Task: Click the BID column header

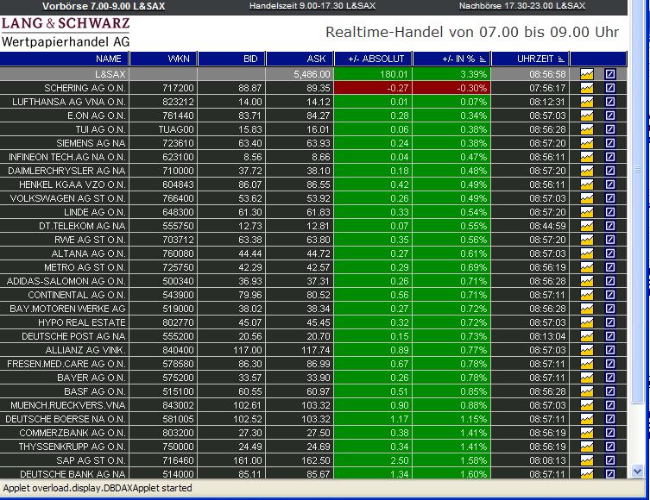Action: (231, 59)
